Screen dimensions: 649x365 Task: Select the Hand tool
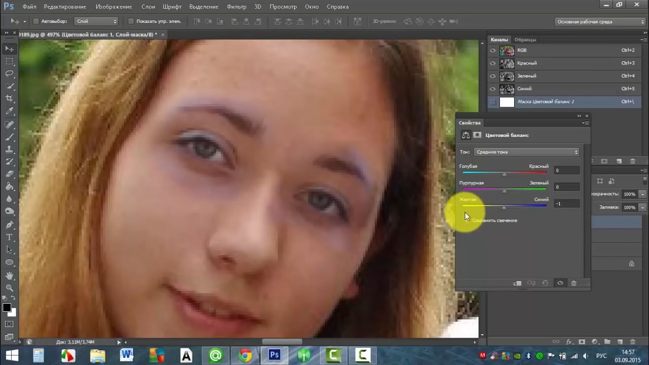click(x=10, y=275)
